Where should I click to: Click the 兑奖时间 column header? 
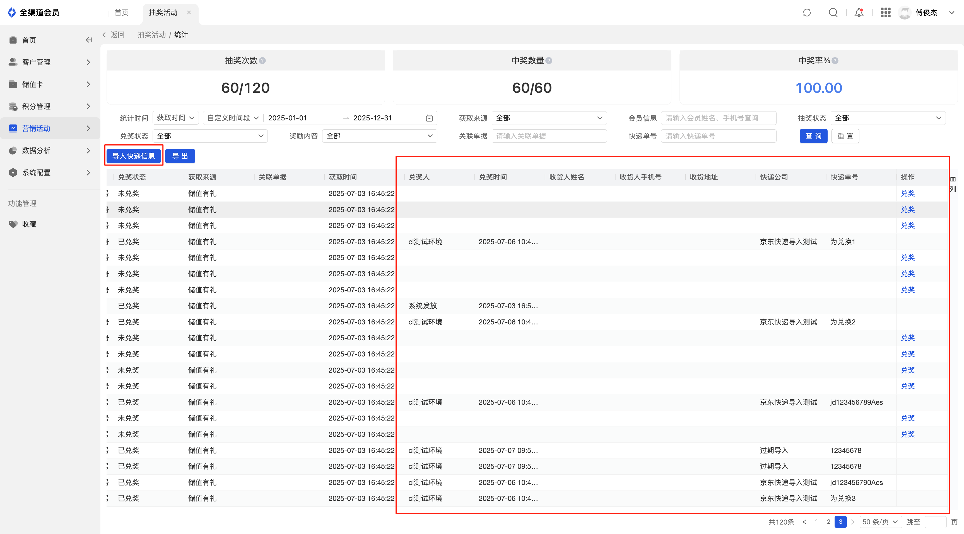point(493,177)
